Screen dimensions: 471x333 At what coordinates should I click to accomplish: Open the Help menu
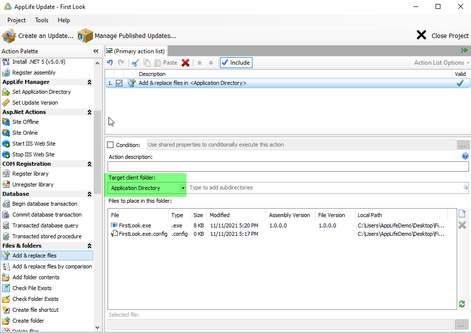click(x=64, y=20)
